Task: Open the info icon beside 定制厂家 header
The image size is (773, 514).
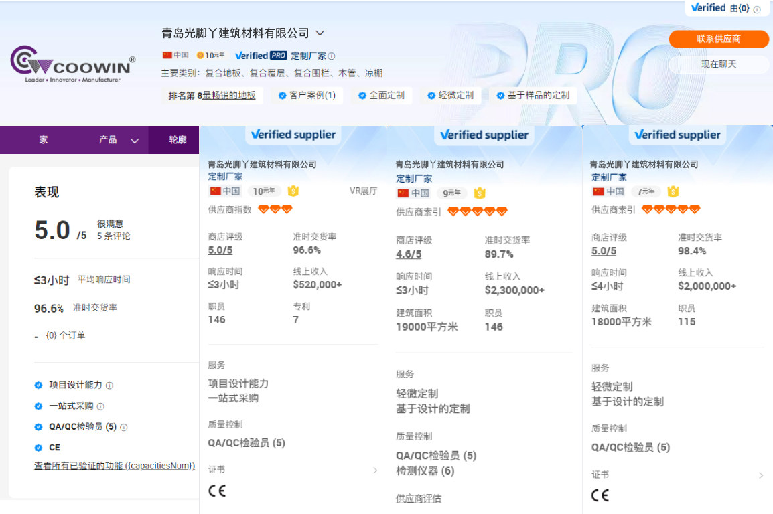Action: [x=332, y=56]
